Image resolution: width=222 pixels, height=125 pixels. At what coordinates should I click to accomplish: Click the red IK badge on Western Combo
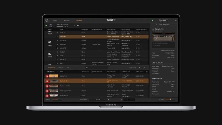point(47,86)
